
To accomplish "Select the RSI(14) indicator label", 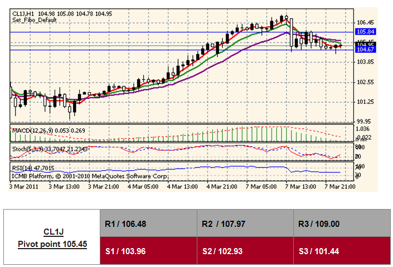I will click(x=24, y=167).
